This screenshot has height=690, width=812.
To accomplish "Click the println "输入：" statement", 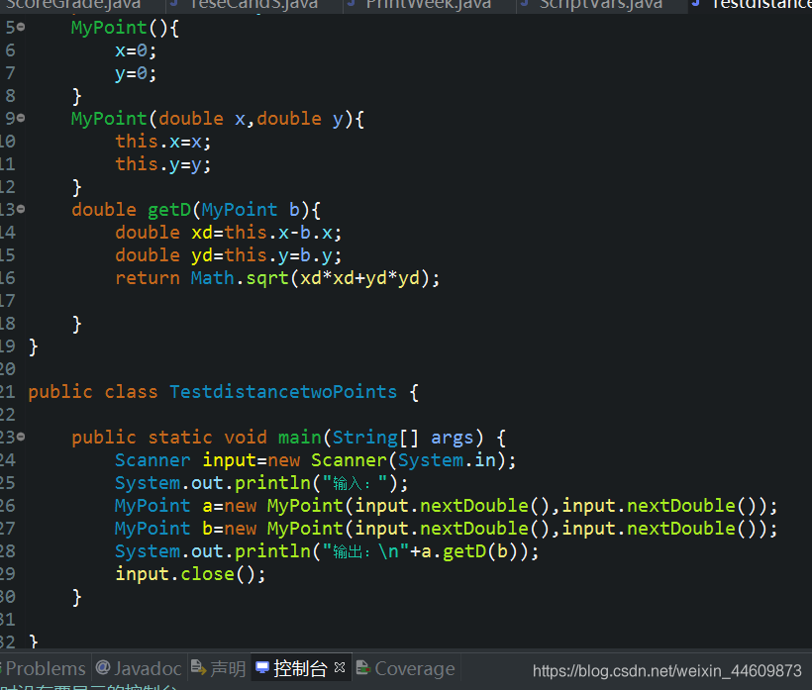I will coord(261,483).
